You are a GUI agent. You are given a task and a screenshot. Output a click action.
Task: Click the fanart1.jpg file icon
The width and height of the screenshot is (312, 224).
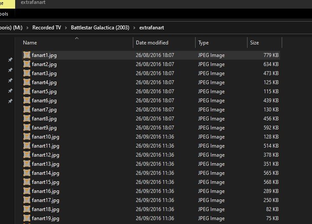click(27, 55)
